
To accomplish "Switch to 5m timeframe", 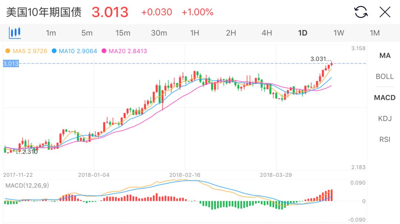I will 87,33.
